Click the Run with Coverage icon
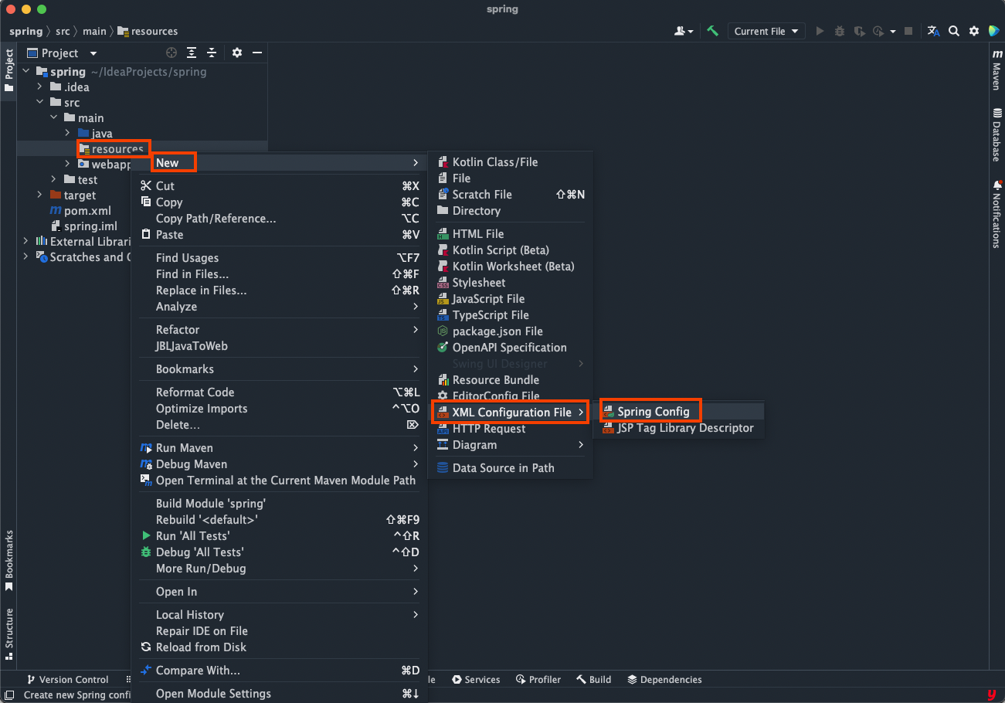 [859, 31]
